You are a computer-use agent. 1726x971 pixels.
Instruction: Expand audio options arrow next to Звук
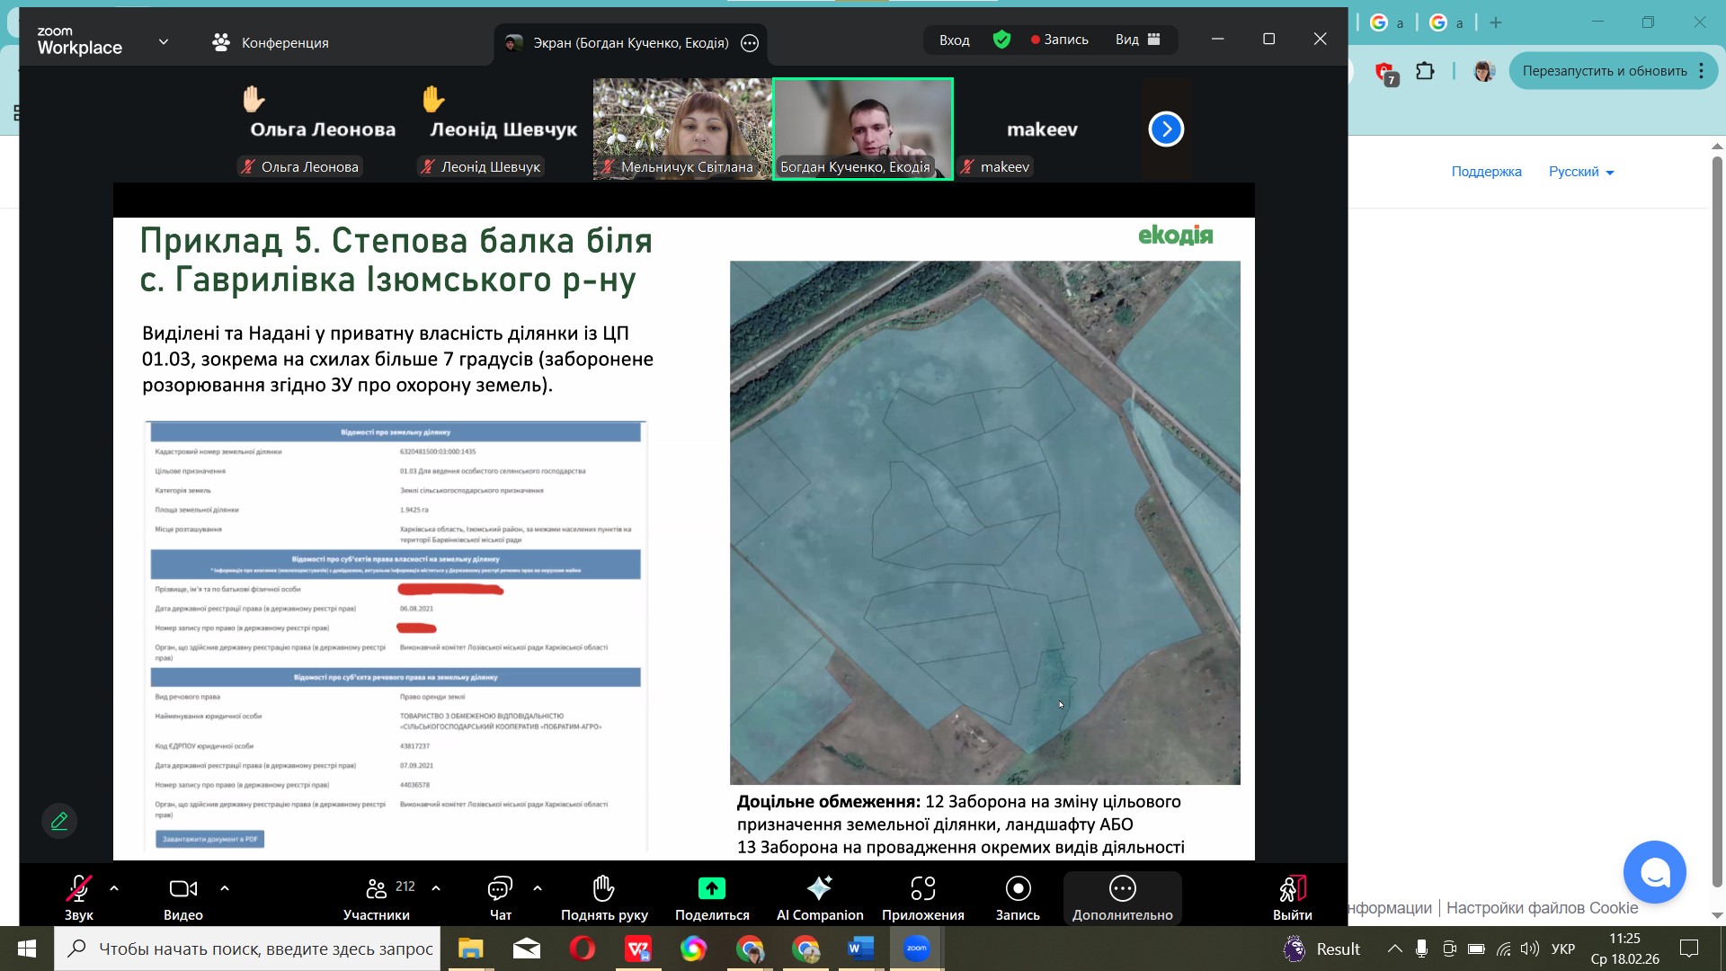(x=114, y=888)
